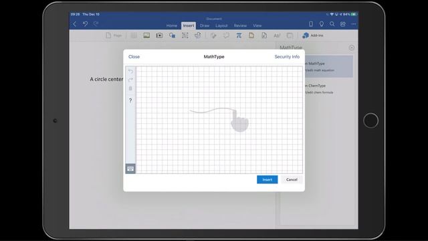Screen dimensions: 428x241
Task: Open the more options ellipsis
Action: [x=354, y=24]
